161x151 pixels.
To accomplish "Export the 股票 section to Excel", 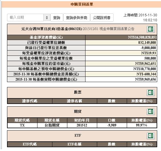I will [151, 93].
